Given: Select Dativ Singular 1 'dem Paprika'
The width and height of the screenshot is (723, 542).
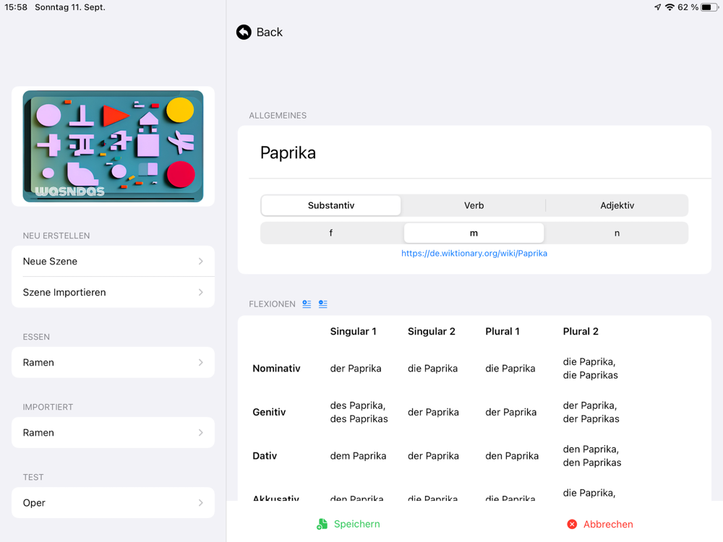Looking at the screenshot, I should pos(358,456).
